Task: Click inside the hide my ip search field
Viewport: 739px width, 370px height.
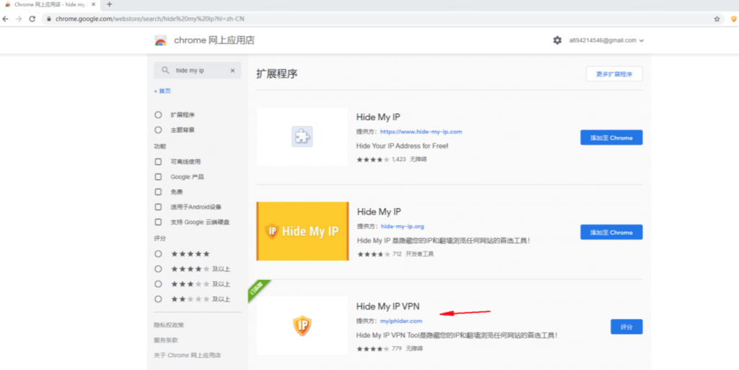Action: pos(198,71)
